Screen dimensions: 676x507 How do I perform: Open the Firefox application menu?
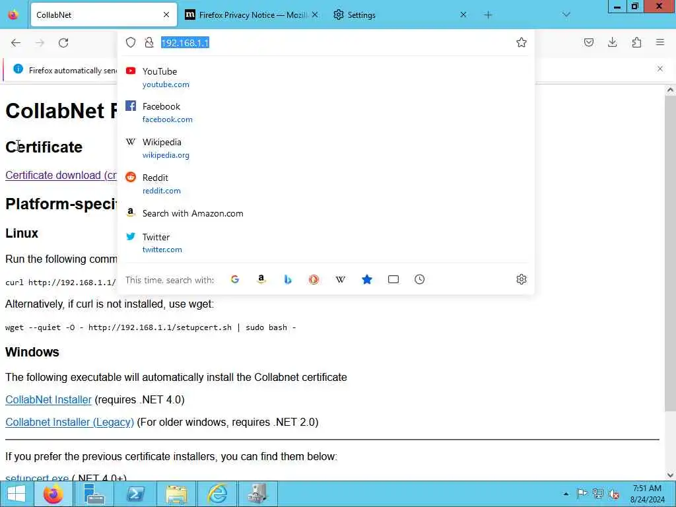coord(660,42)
